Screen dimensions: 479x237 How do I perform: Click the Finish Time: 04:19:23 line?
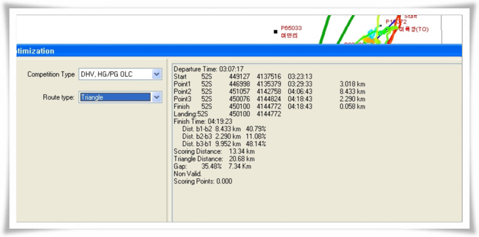[203, 122]
